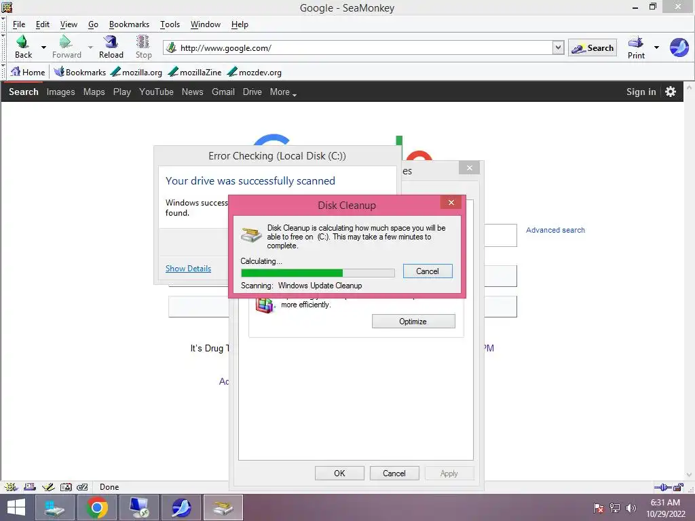Click the defragment icon beside Optimize
Screen dimensions: 695x521
point(265,305)
